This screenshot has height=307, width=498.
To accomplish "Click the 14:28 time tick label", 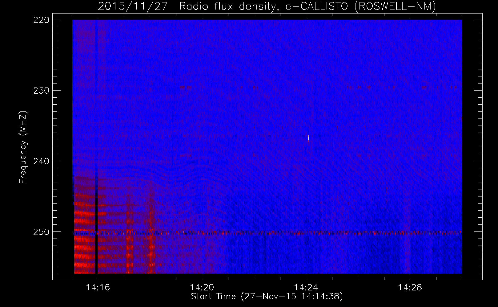I will [x=410, y=288].
